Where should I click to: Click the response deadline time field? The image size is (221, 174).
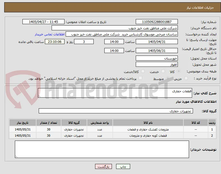point(114,42)
